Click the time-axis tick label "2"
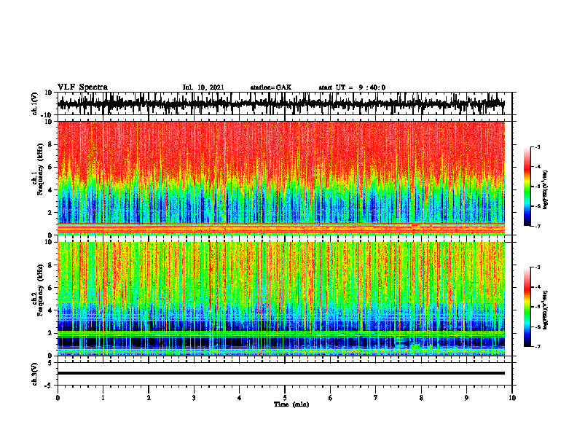The image size is (577, 446). click(149, 398)
